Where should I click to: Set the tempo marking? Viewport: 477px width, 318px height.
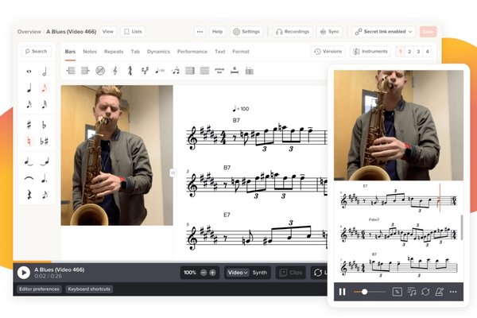(160, 71)
